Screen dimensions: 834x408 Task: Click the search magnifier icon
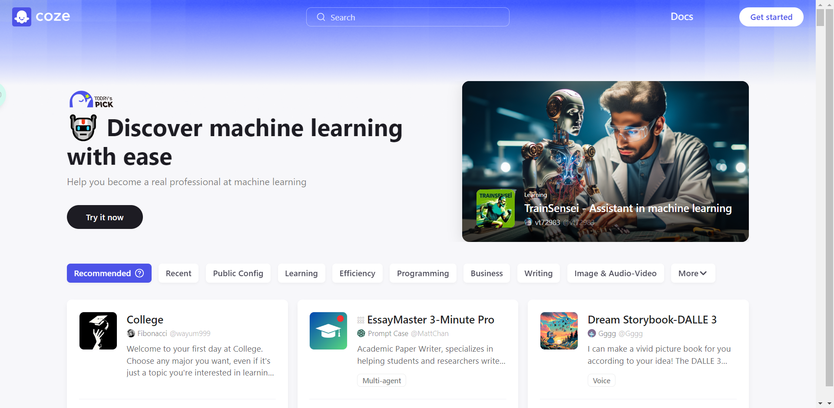321,17
